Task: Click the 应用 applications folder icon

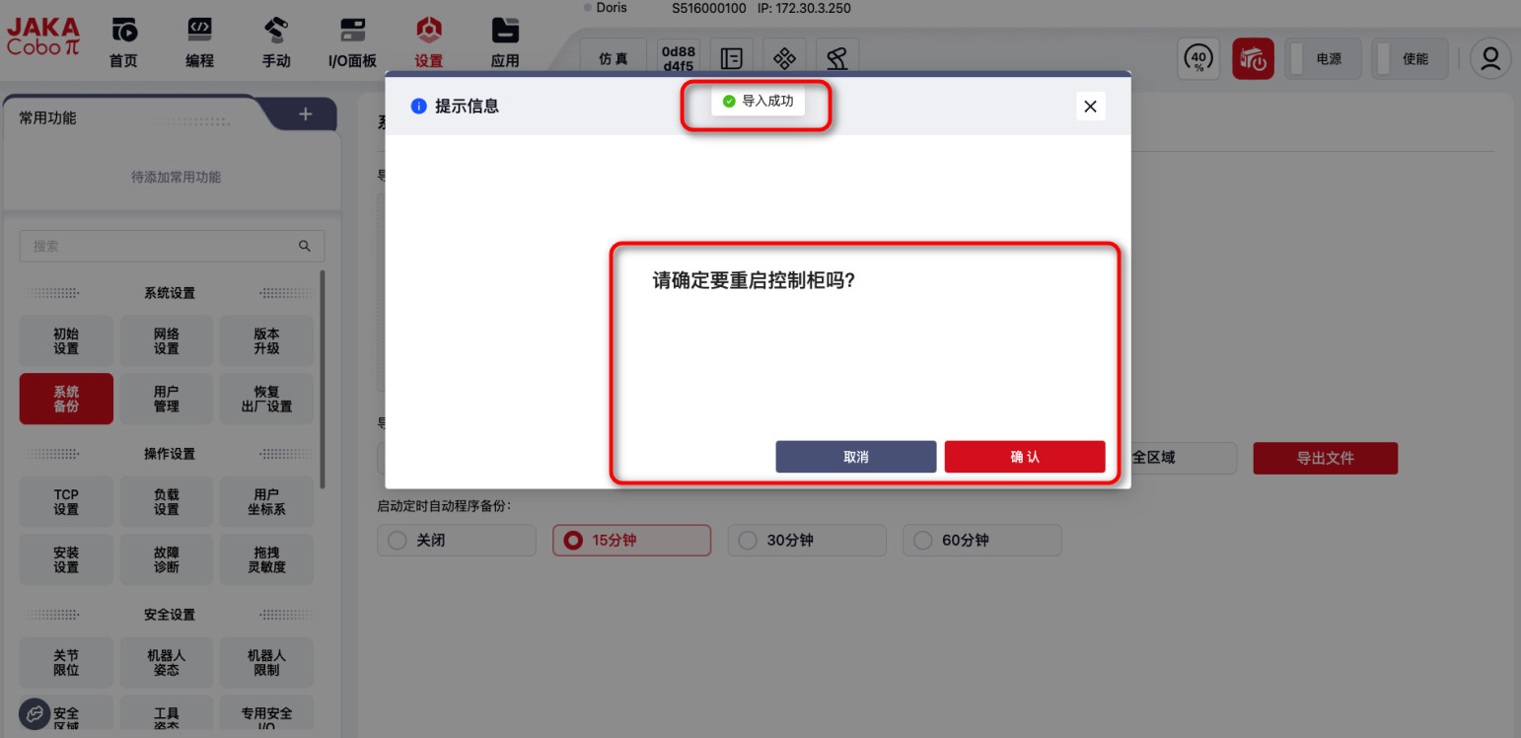Action: pyautogui.click(x=505, y=32)
